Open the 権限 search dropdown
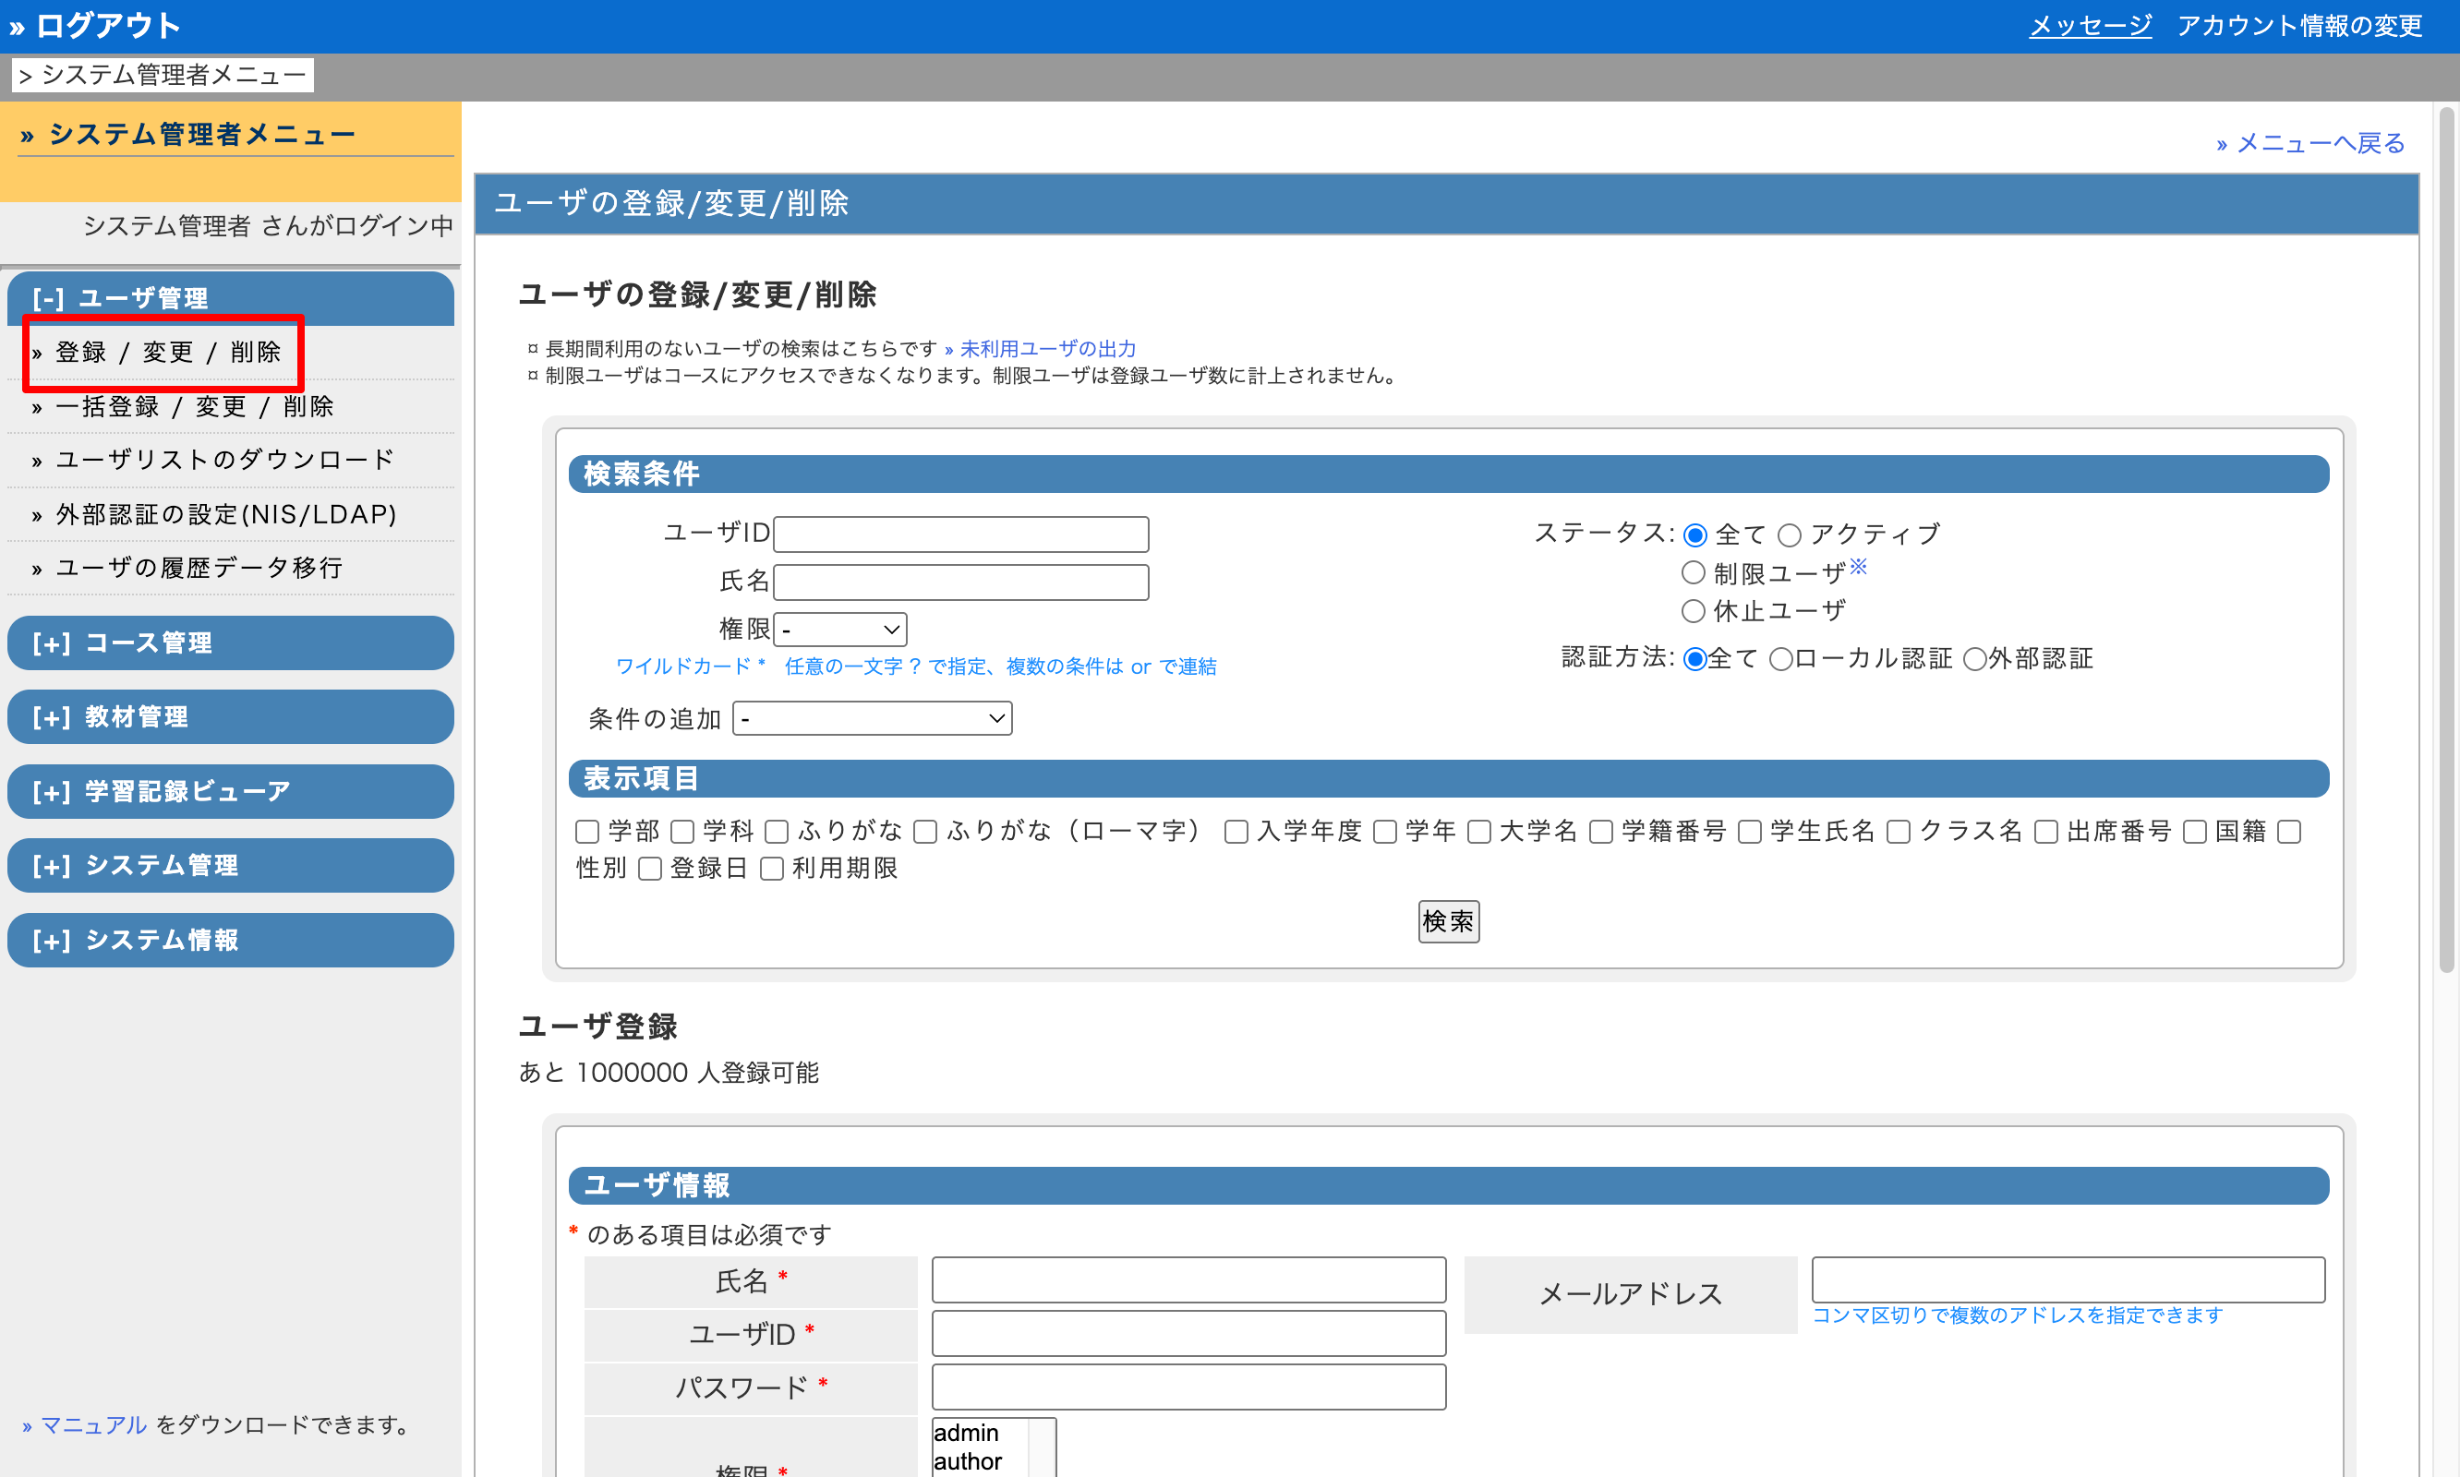Viewport: 2460px width, 1477px height. coord(839,629)
